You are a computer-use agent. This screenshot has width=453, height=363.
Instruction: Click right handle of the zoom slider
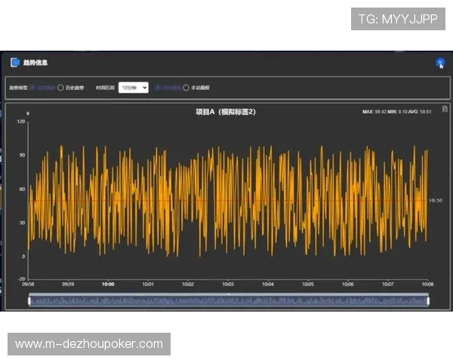[x=428, y=300]
